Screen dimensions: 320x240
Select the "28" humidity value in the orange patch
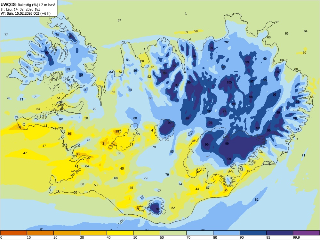point(117,132)
